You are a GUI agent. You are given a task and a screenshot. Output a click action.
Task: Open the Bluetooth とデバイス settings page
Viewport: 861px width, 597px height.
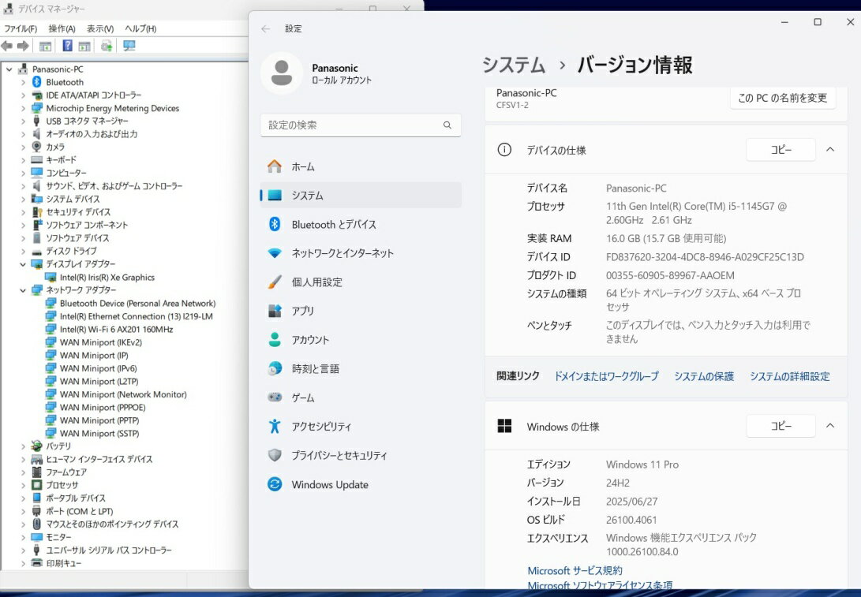(x=333, y=225)
